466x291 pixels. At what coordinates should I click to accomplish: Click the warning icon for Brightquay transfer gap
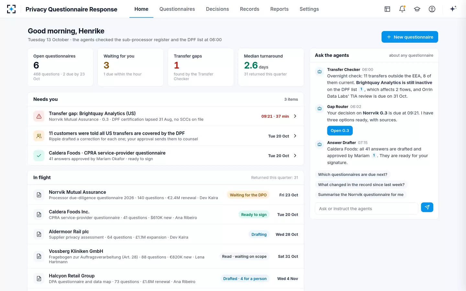pyautogui.click(x=39, y=116)
